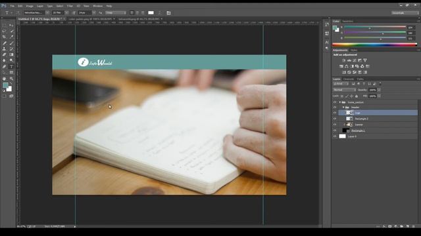Toggle lock all for layer
This screenshot has height=236, width=421.
(357, 96)
